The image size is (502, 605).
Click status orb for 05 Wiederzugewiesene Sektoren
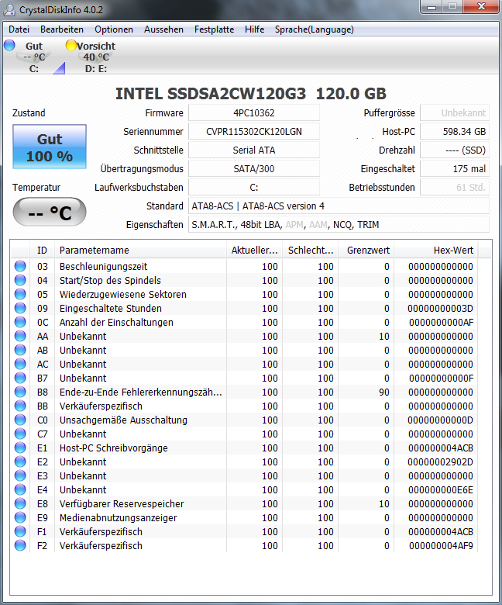pyautogui.click(x=20, y=294)
